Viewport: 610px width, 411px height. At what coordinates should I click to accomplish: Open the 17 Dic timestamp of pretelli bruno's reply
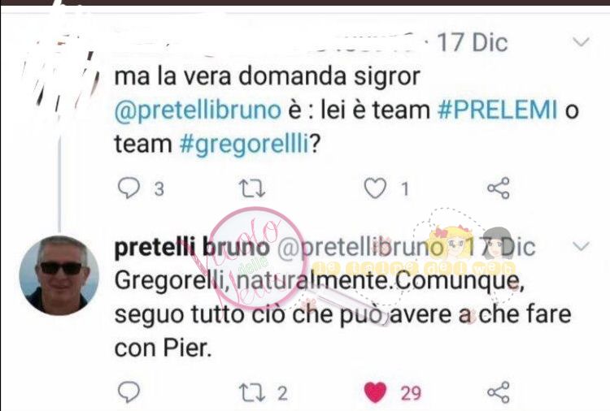tap(501, 247)
